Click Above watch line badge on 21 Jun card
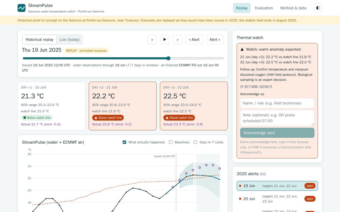This screenshot has width=340, height=212. tap(108, 118)
